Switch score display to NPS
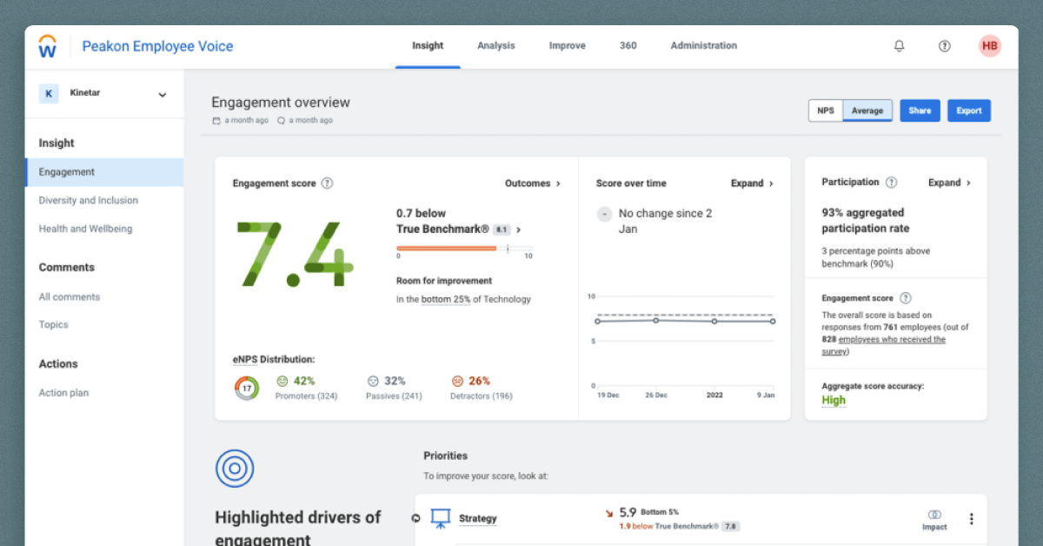 (826, 110)
